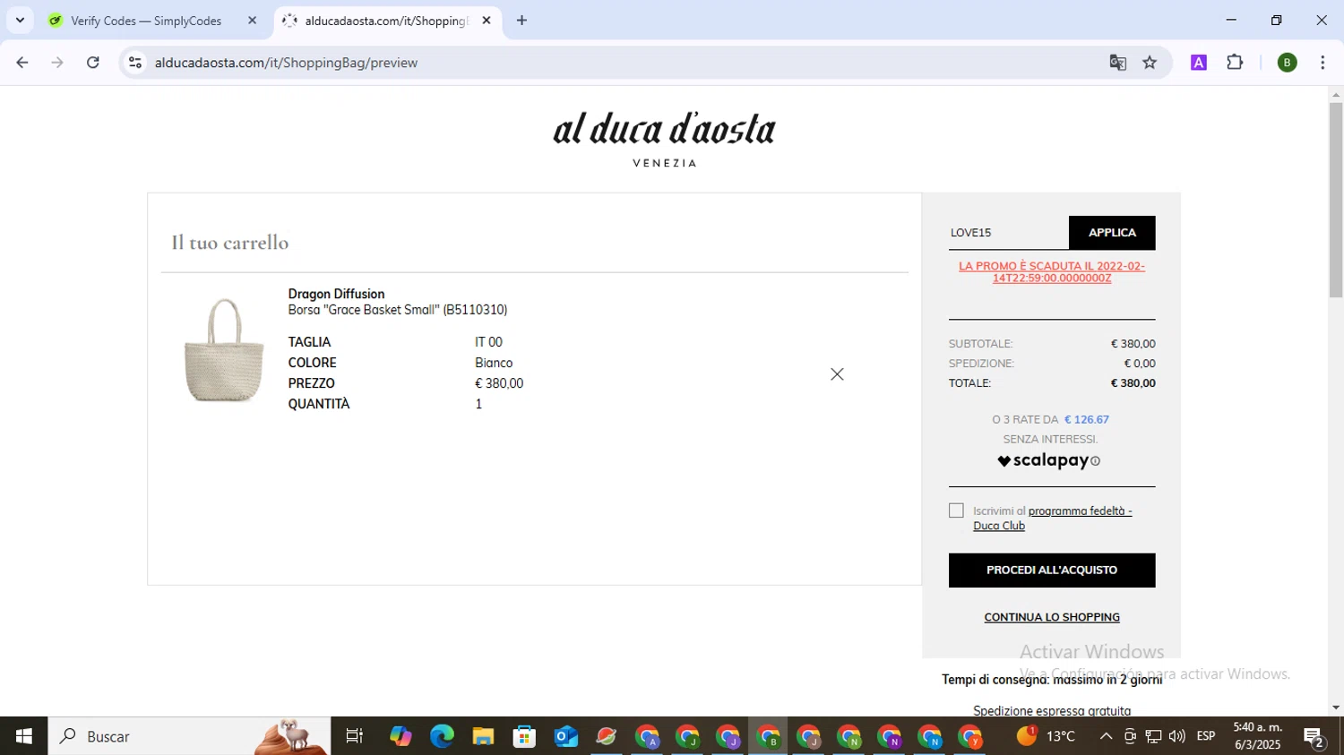Focus the promo code field containing LOVE15
The height and width of the screenshot is (755, 1344).
(x=1009, y=233)
